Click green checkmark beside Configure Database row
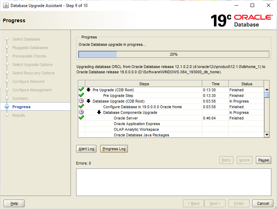 click(x=81, y=106)
